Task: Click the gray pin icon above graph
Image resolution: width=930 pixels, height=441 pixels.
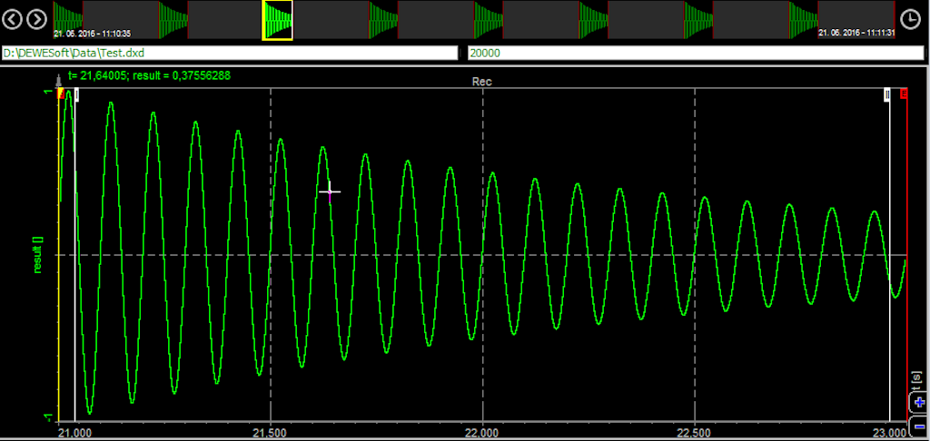Action: [58, 80]
